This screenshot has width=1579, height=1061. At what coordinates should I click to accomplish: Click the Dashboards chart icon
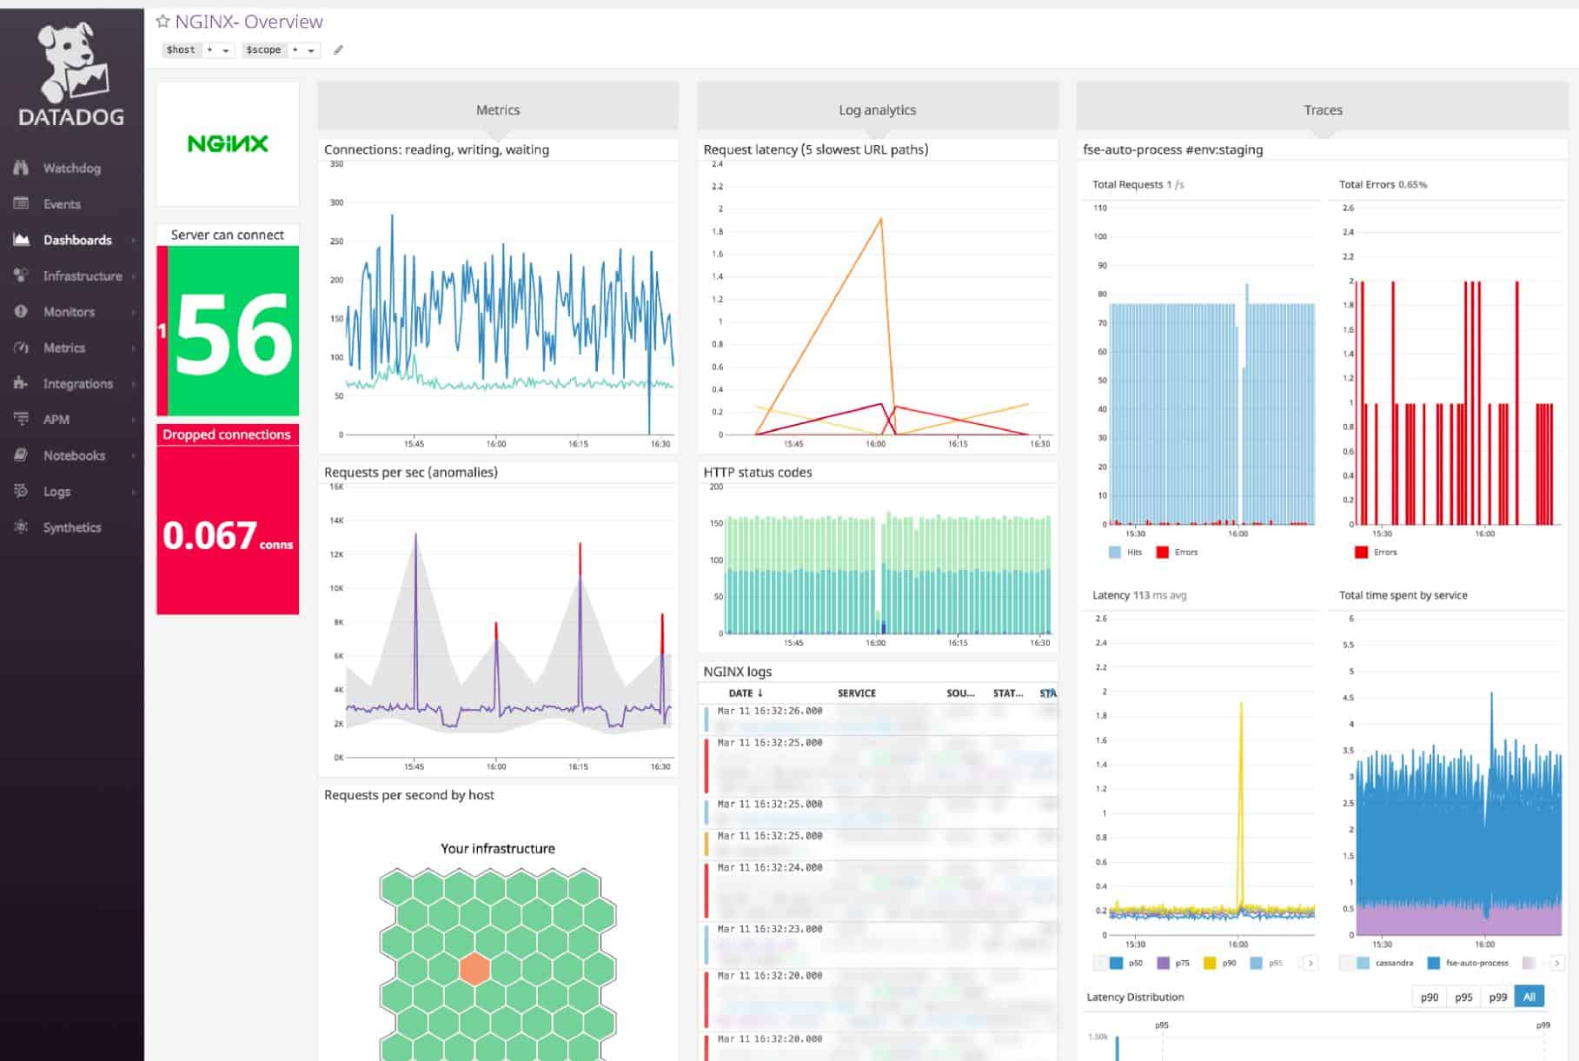(x=22, y=240)
